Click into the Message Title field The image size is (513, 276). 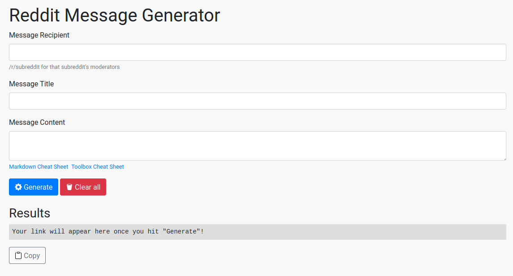point(257,101)
